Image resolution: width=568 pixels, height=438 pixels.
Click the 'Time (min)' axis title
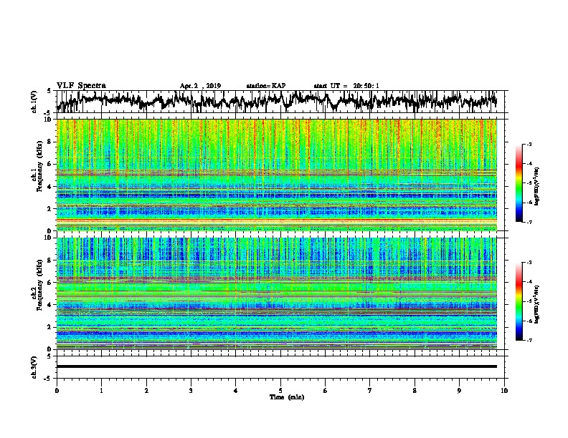pos(287,397)
